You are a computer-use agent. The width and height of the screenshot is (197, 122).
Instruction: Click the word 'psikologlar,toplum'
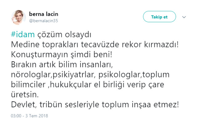(x=134, y=75)
